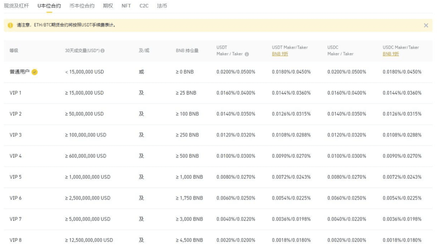Image resolution: width=437 pixels, height=247 pixels.
Task: Click the BNB 持仓量 column header
Action: [187, 51]
